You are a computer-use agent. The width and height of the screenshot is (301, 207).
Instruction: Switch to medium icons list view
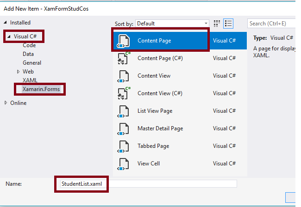(228, 24)
